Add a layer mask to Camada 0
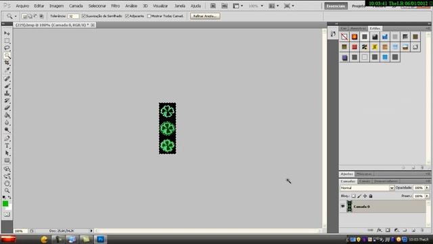The height and width of the screenshot is (244, 433). [388, 230]
